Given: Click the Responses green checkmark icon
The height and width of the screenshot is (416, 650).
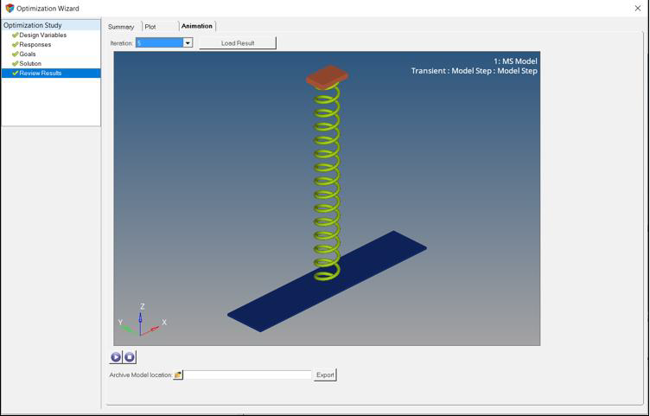Looking at the screenshot, I should click(x=15, y=45).
